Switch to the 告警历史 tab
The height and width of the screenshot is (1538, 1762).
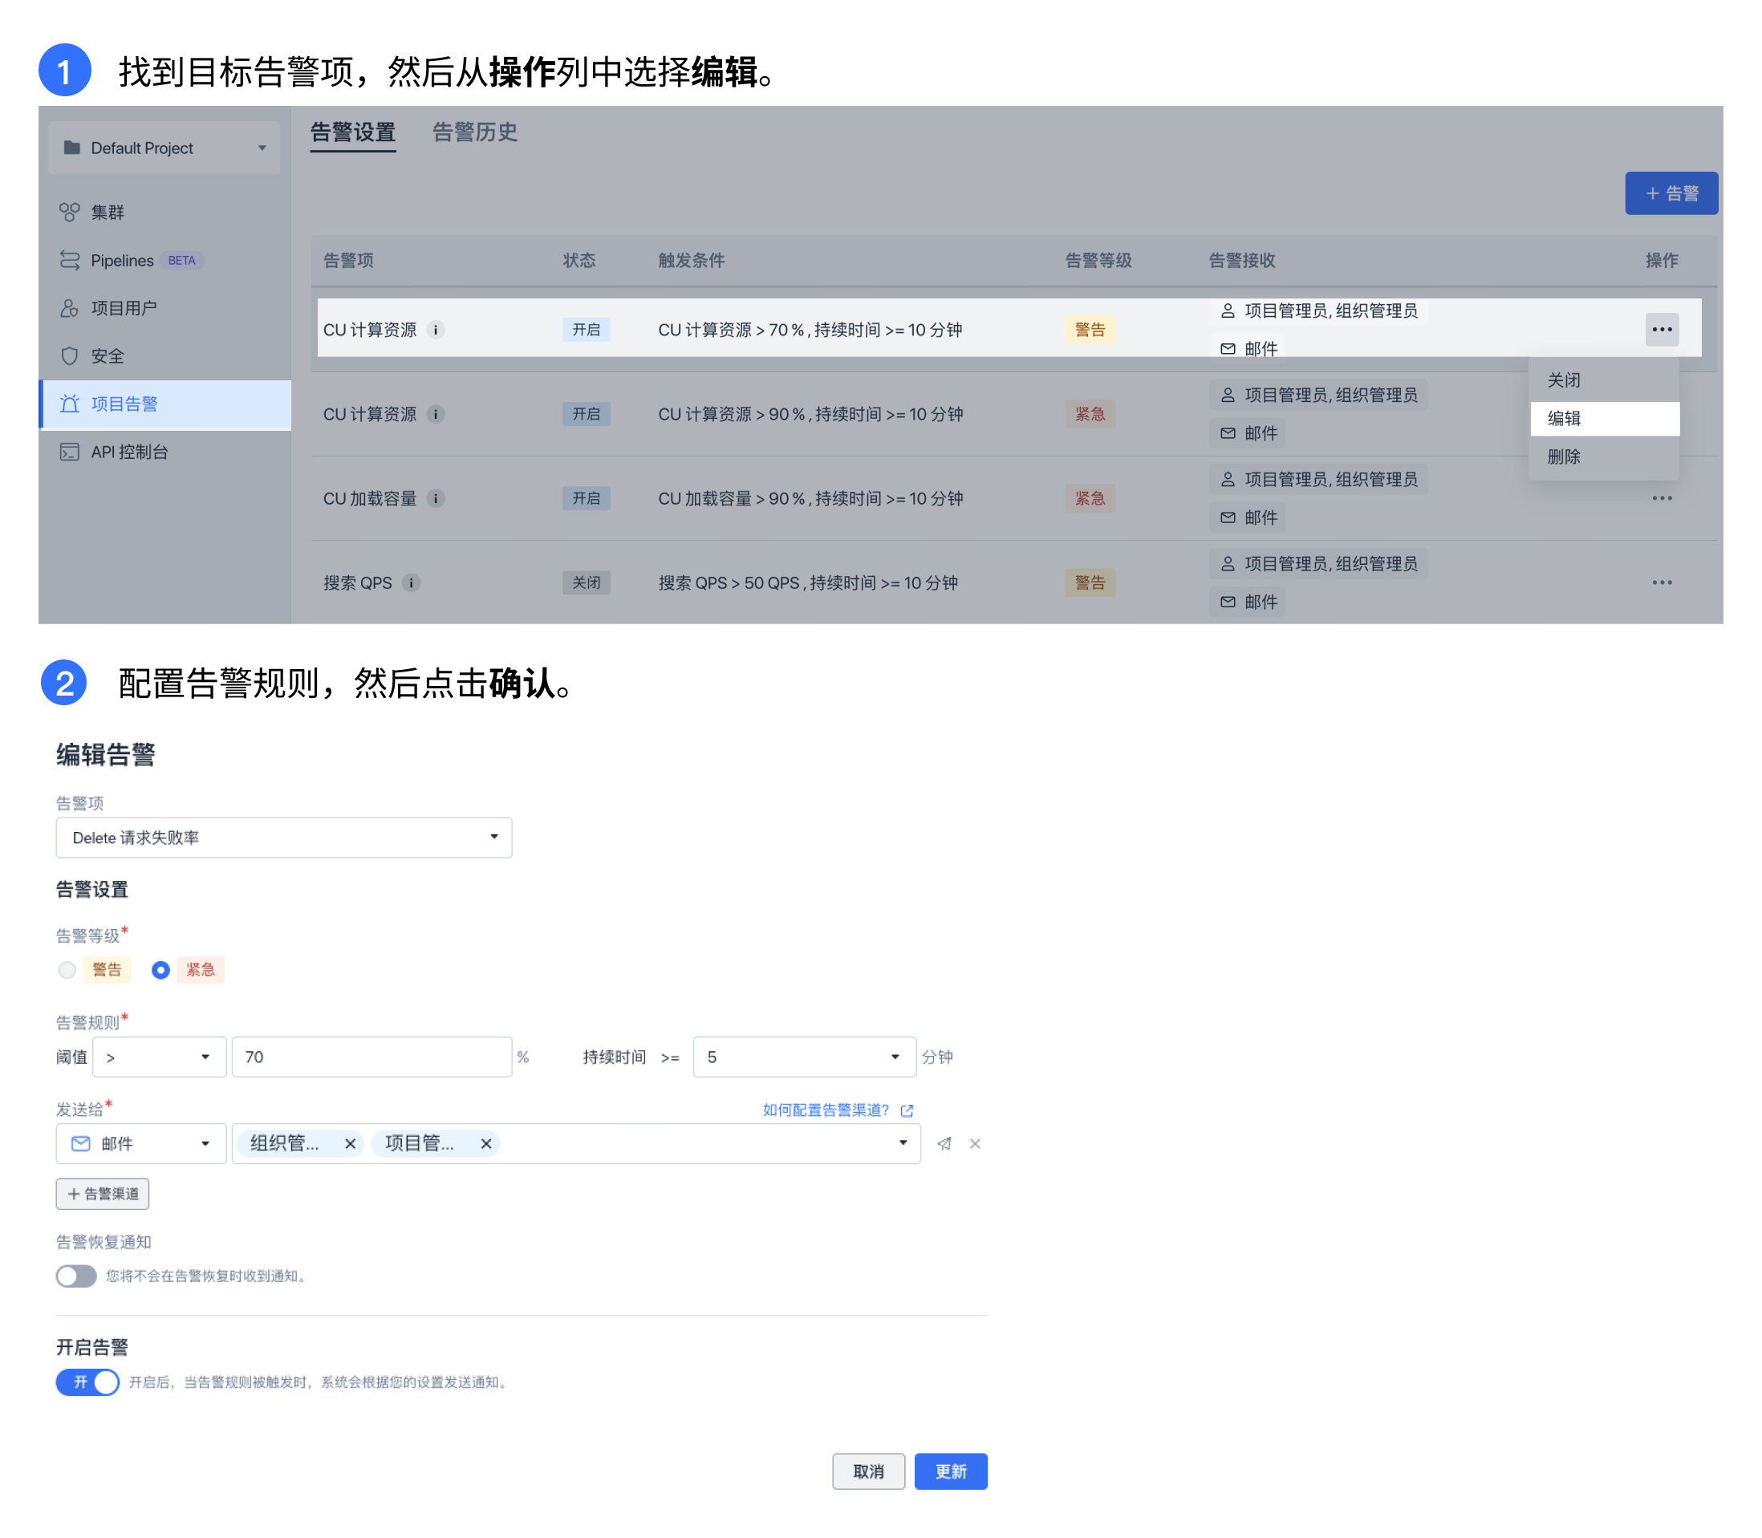coord(475,133)
